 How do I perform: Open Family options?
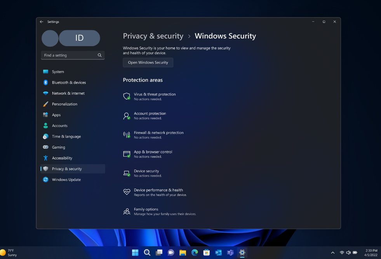coord(160,211)
